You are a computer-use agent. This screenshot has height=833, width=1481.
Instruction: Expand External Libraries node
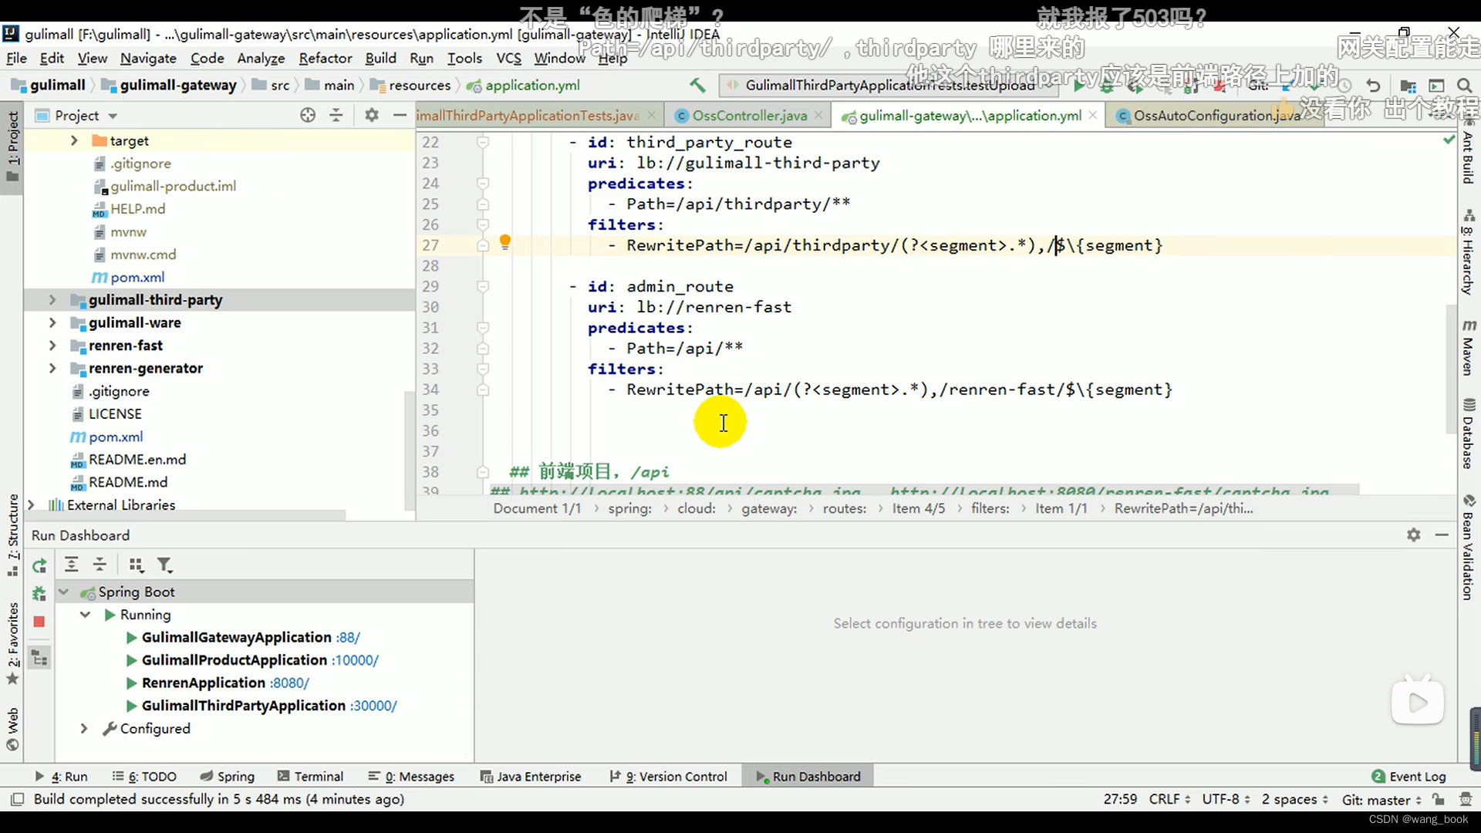coord(31,505)
